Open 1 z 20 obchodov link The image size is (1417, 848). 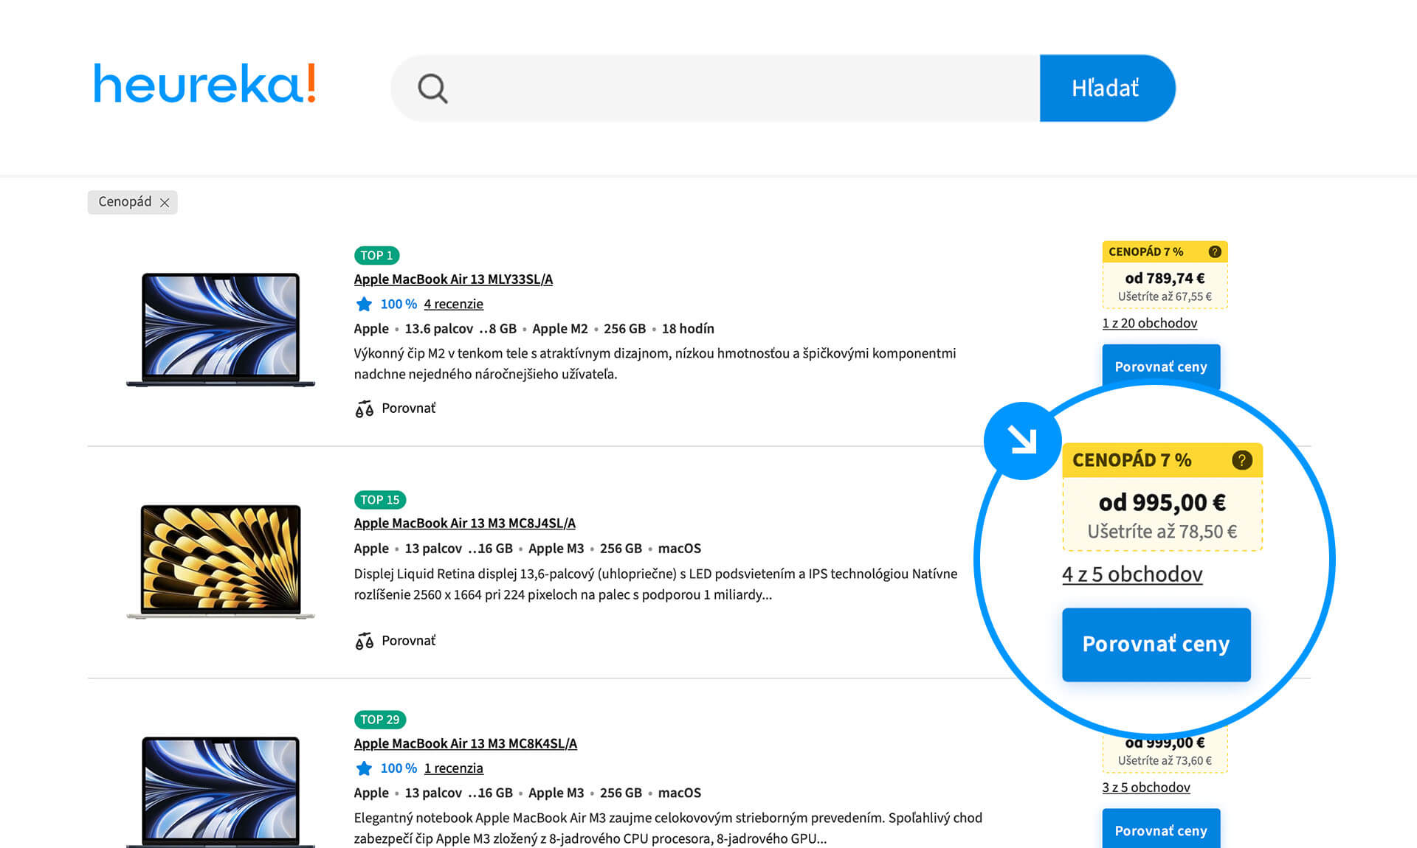coord(1149,323)
